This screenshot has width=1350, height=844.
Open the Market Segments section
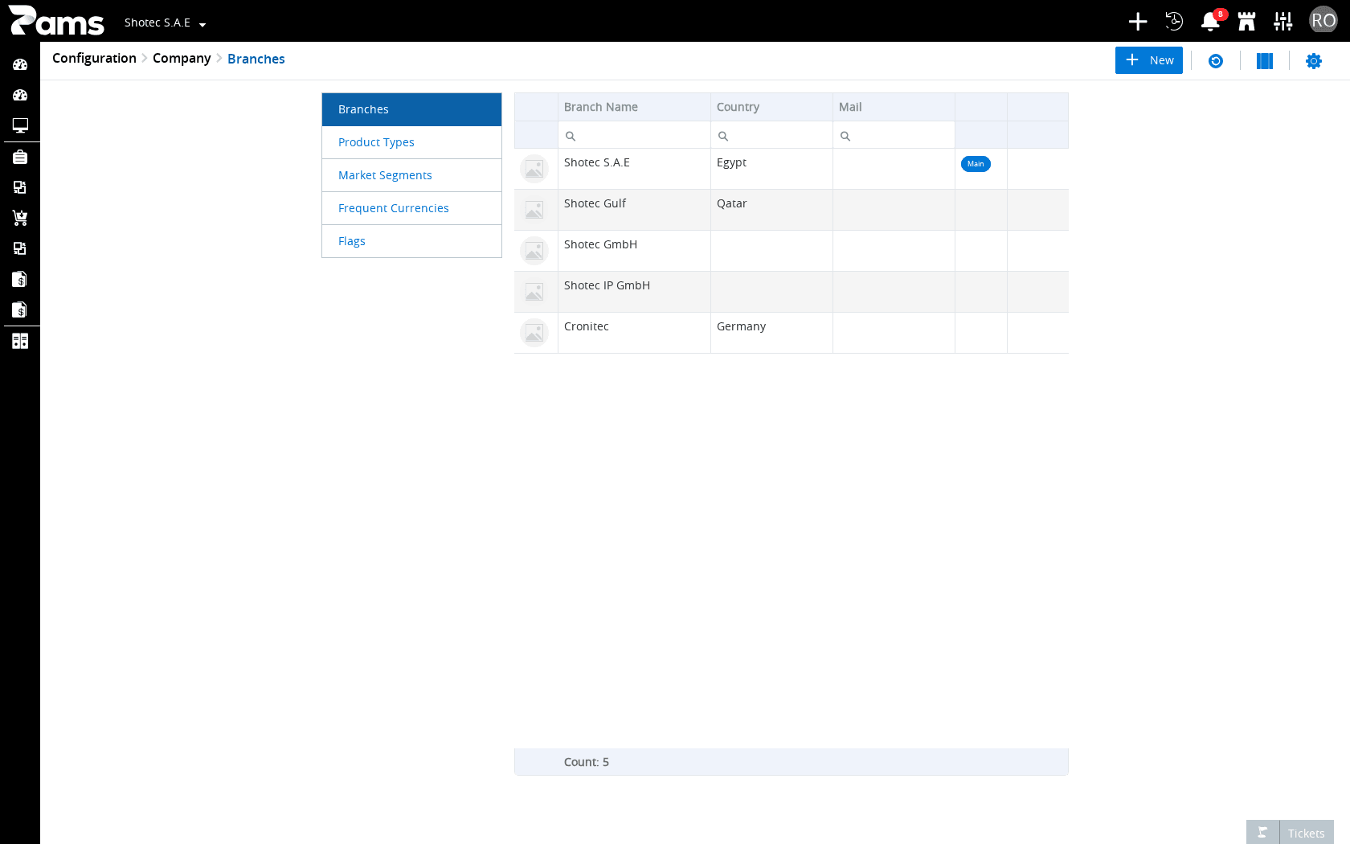411,175
